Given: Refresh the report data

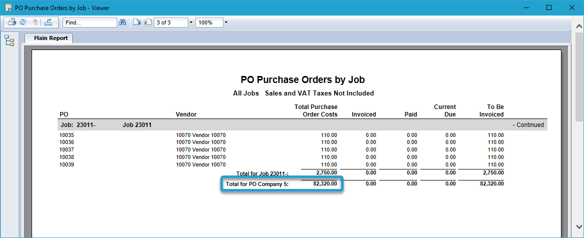Looking at the screenshot, I should (23, 22).
